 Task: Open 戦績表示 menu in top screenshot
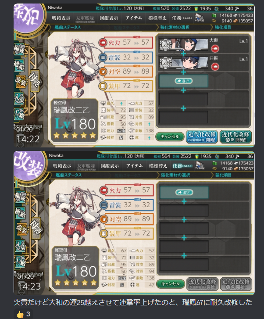61,18
